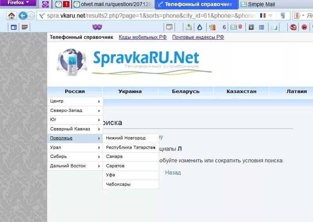The height and width of the screenshot is (222, 313).
Task: Open downloads with the green arrow icon
Action: point(189,27)
